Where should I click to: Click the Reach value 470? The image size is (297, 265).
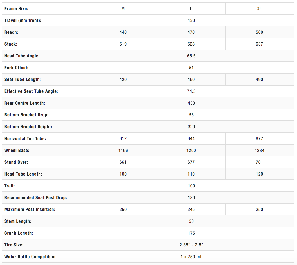191,32
